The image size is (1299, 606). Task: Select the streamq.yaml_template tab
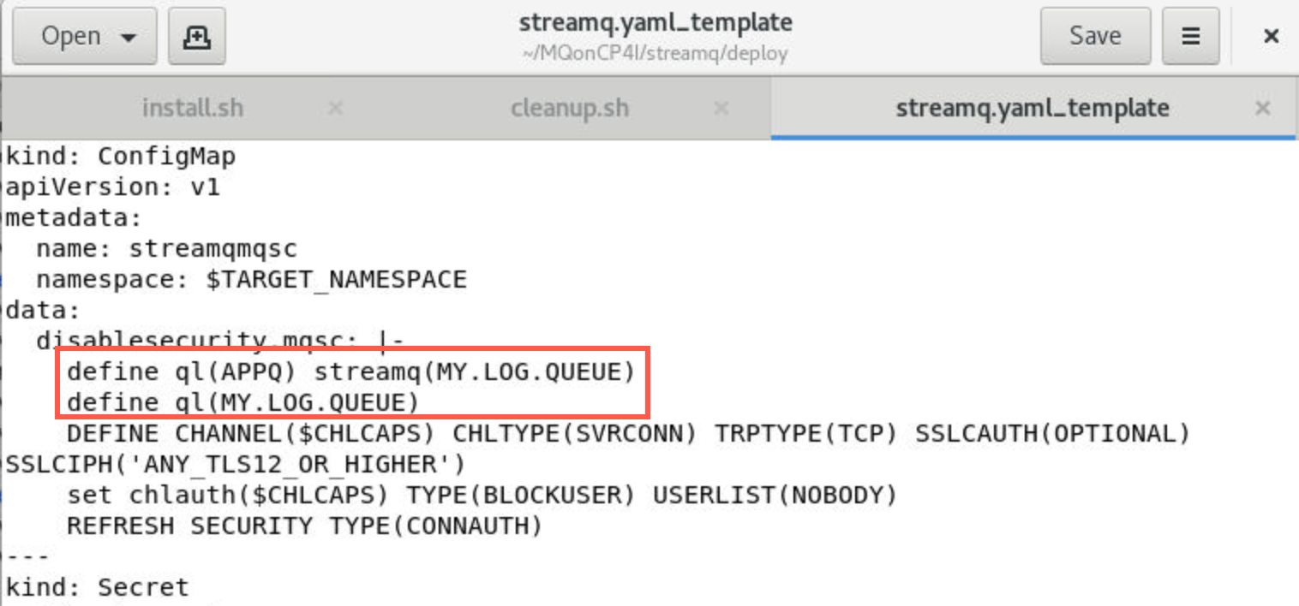(1032, 109)
